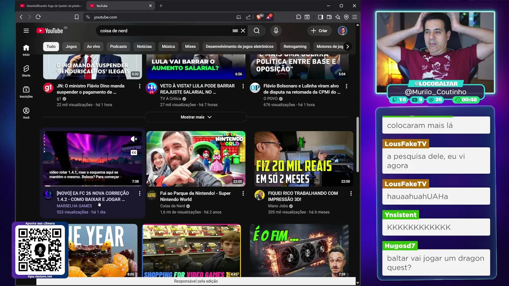Open Brave Rewards triangle icon
The image size is (509, 286).
[269, 17]
